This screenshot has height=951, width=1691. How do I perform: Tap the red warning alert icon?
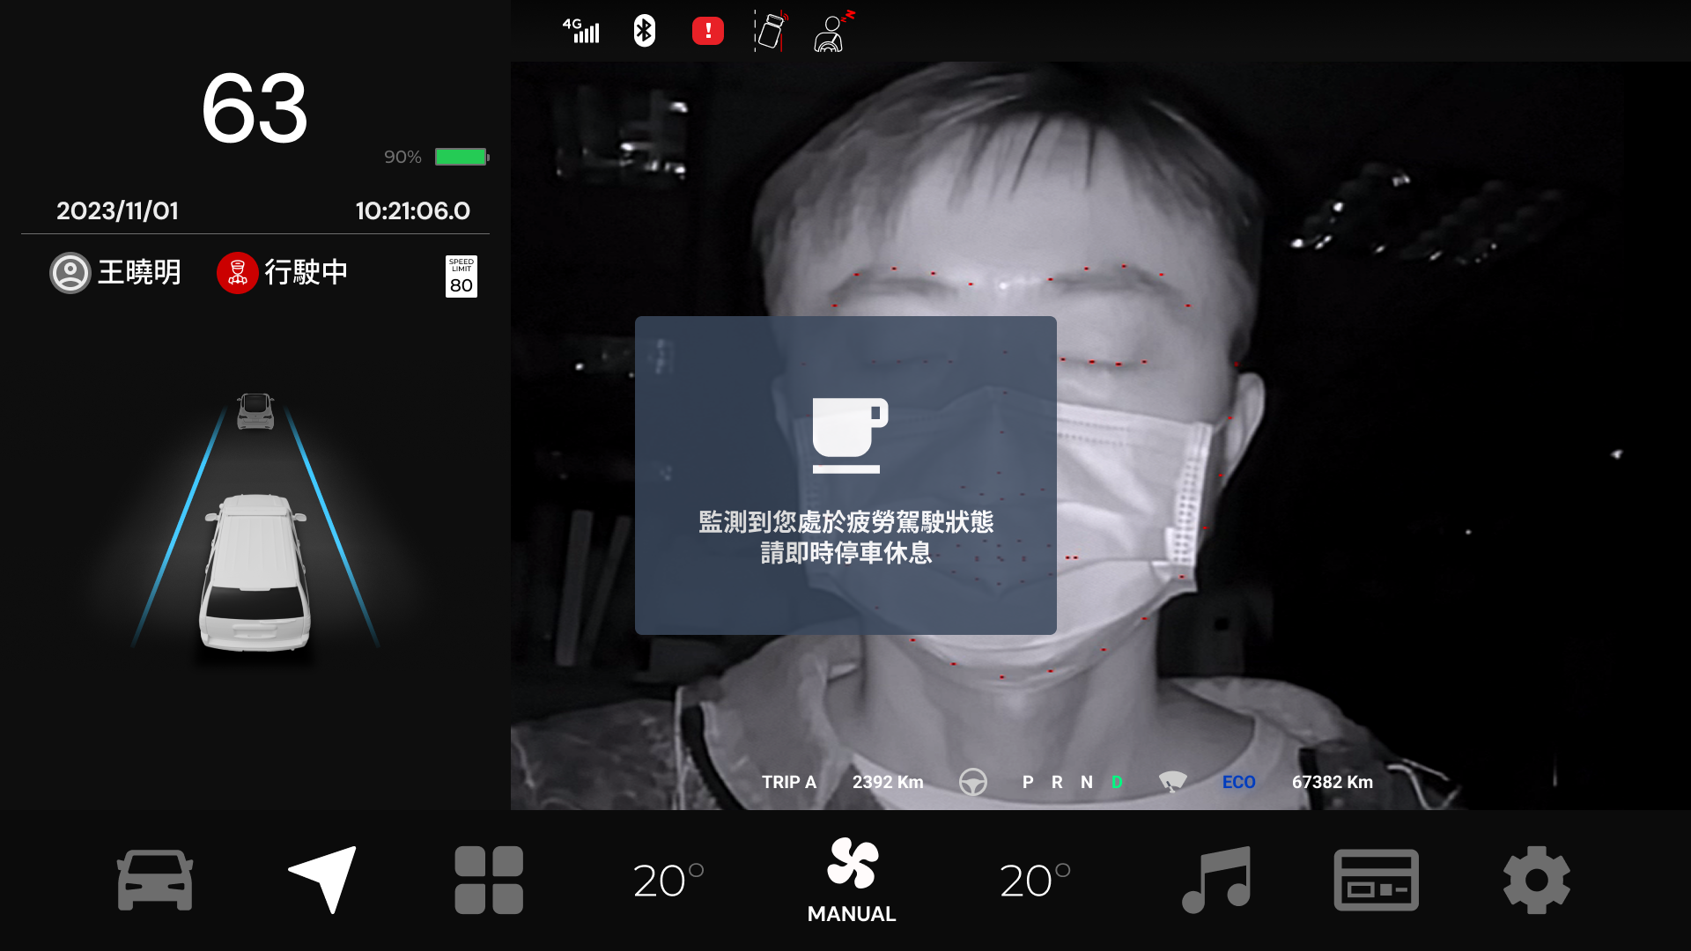(707, 32)
